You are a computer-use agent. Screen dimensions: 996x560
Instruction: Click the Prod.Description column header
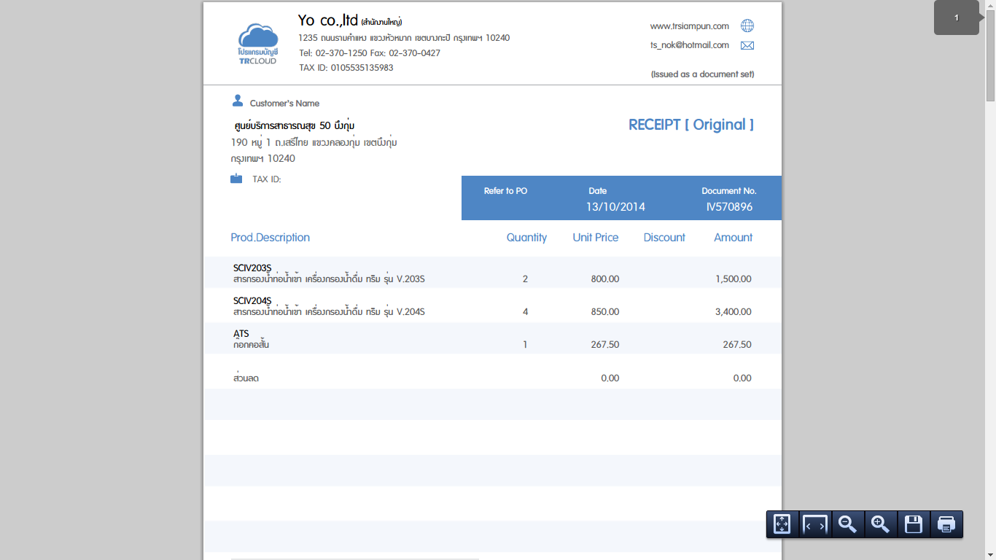click(271, 238)
